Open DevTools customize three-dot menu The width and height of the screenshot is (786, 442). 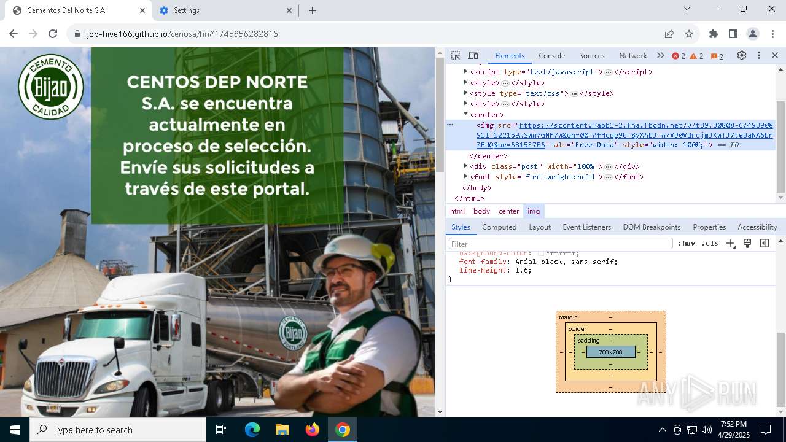pyautogui.click(x=759, y=55)
